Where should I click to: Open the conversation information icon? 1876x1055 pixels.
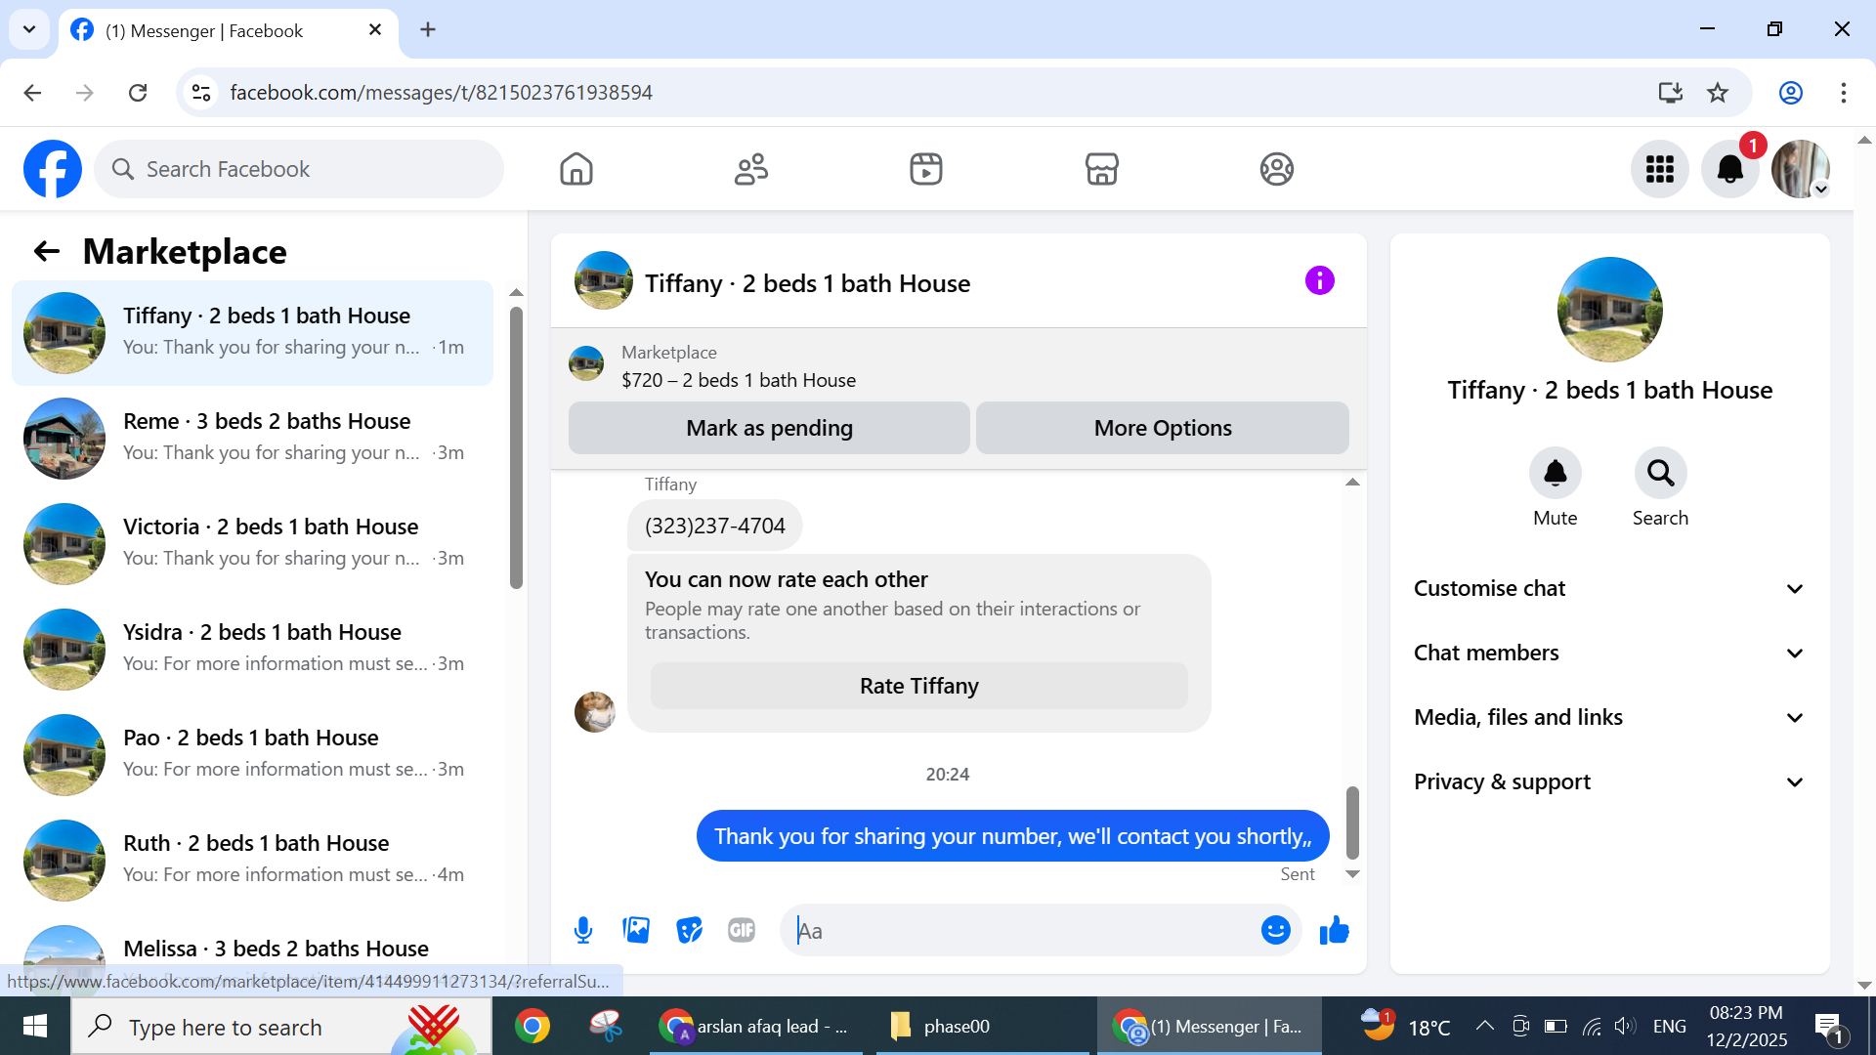tap(1319, 281)
